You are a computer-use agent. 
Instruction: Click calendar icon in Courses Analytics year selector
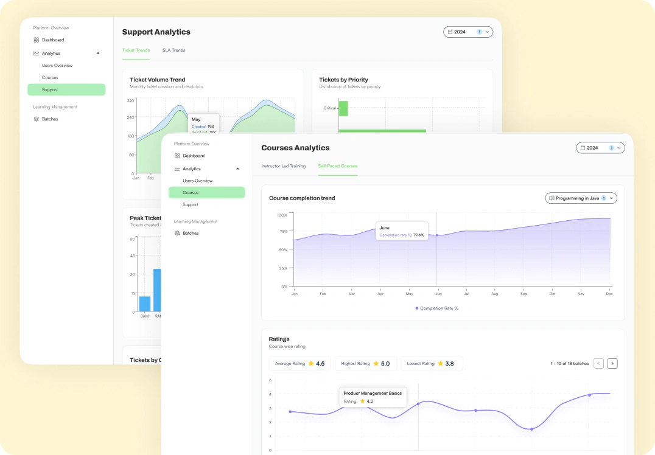point(583,148)
